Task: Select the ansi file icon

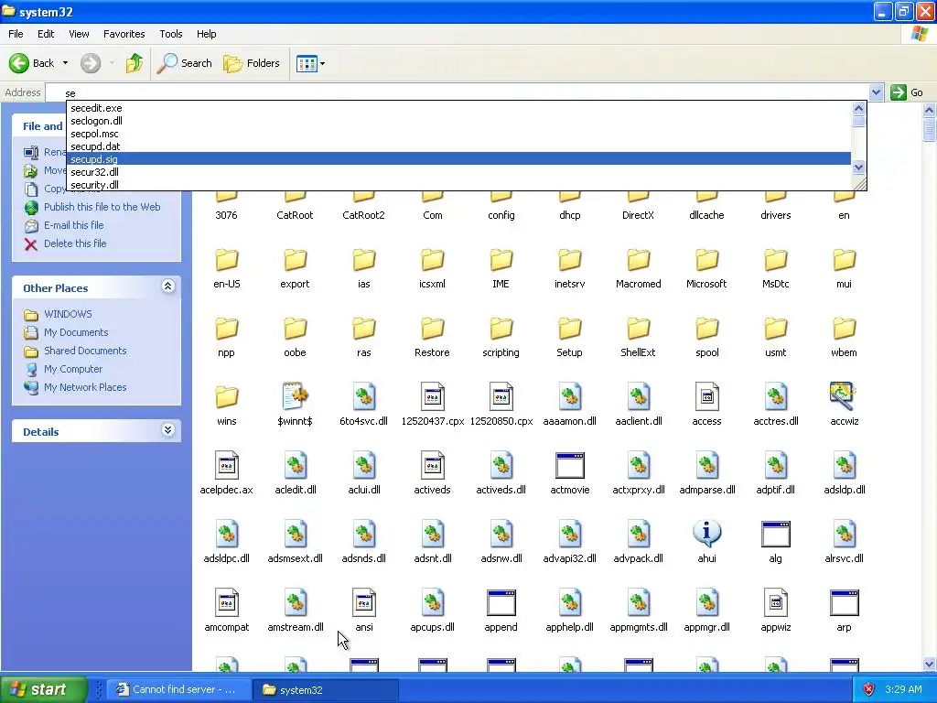Action: pyautogui.click(x=364, y=602)
